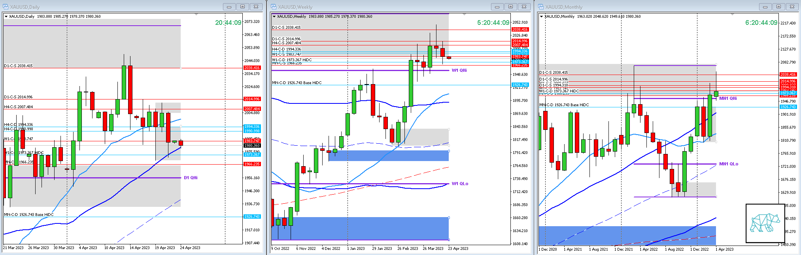Click the 2052.910 value on Weekly price scale
The image size is (801, 255).
520,22
